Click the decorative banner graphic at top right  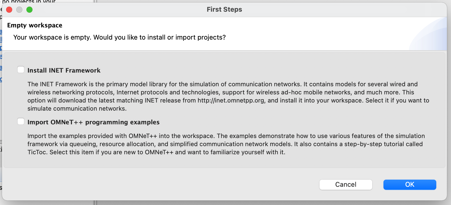428,34
